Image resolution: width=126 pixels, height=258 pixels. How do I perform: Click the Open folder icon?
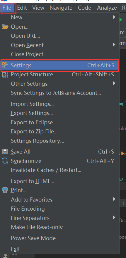pos(5,27)
